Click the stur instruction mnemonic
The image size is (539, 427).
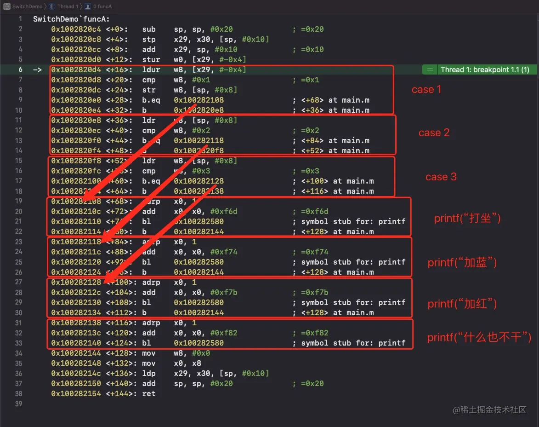(x=151, y=59)
